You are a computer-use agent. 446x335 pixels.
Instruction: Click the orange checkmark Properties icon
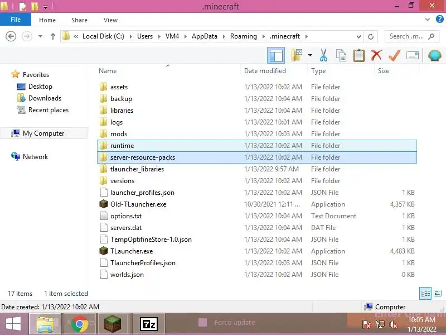(394, 55)
